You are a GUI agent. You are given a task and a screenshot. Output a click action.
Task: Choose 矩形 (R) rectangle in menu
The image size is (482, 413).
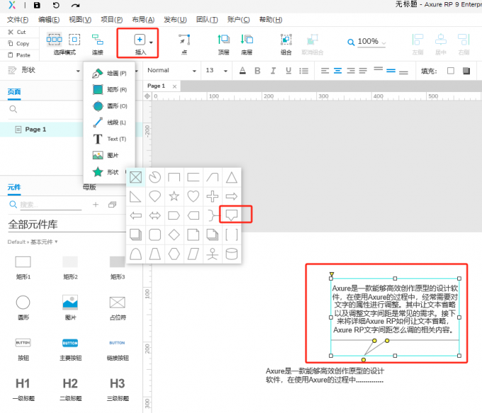click(110, 89)
